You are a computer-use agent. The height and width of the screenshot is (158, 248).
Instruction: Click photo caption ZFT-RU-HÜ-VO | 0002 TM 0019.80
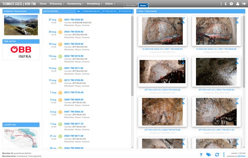163,130
